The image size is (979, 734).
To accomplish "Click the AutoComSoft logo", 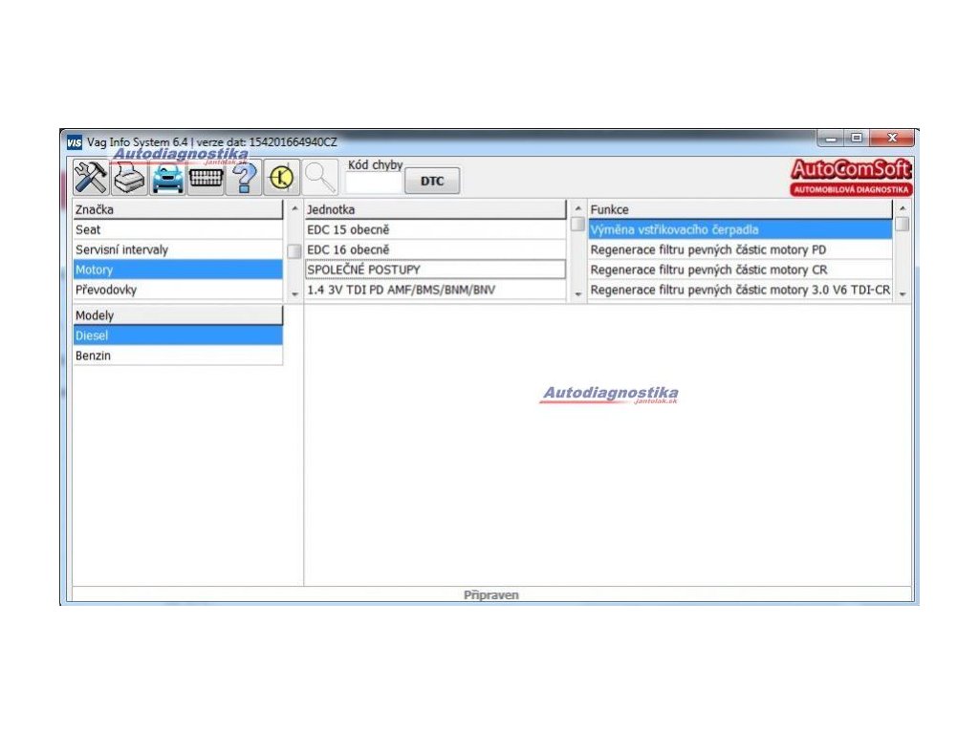I will [851, 177].
